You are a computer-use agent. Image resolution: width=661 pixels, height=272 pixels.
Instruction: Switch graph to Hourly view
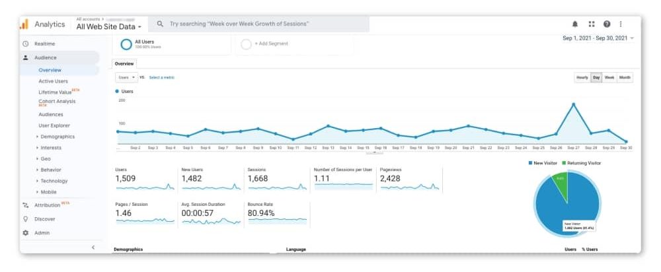[x=582, y=77]
